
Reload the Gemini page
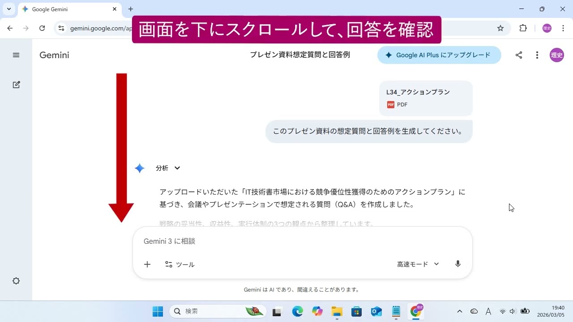(42, 28)
